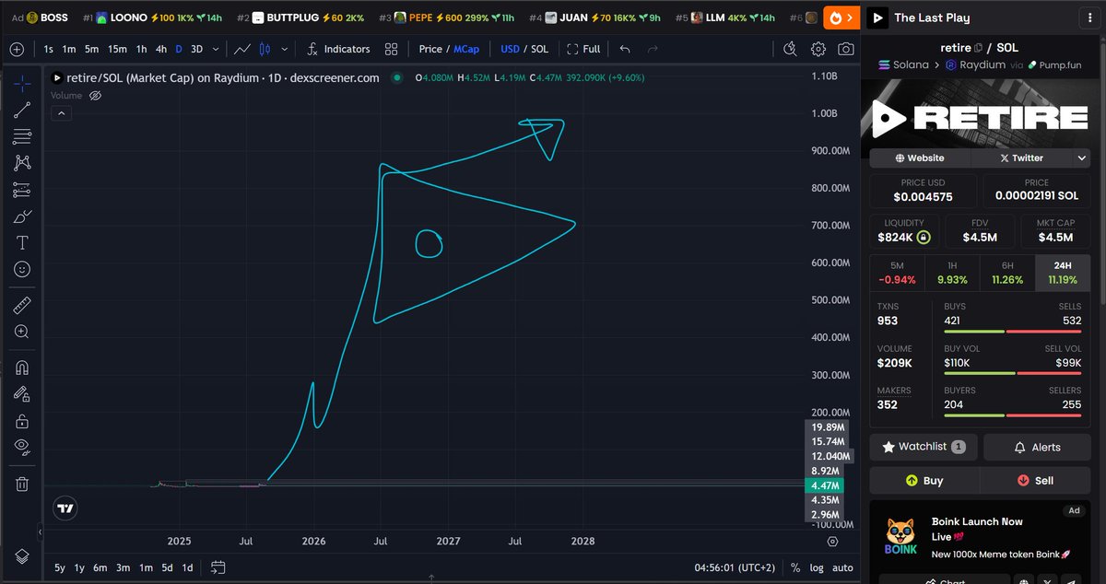
Task: Open the retire Website link
Action: coord(919,158)
